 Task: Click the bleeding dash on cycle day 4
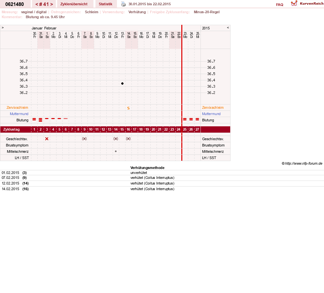tap(53, 119)
